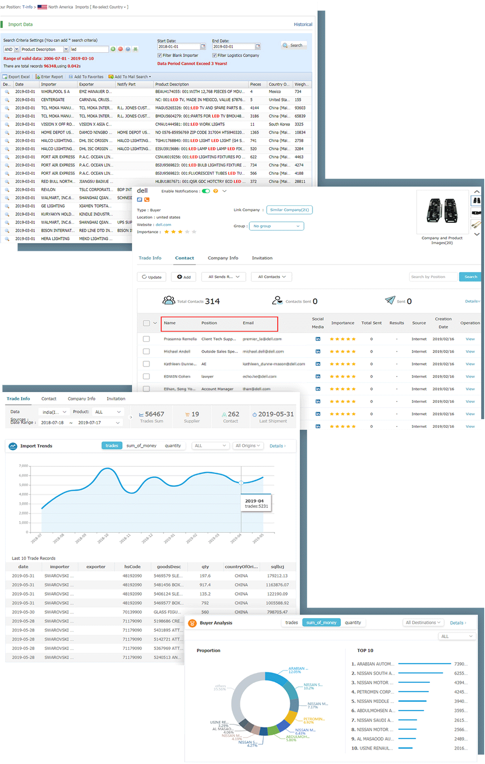Image resolution: width=485 pixels, height=764 pixels.
Task: Expand the All Contacts dropdown
Action: click(x=272, y=277)
